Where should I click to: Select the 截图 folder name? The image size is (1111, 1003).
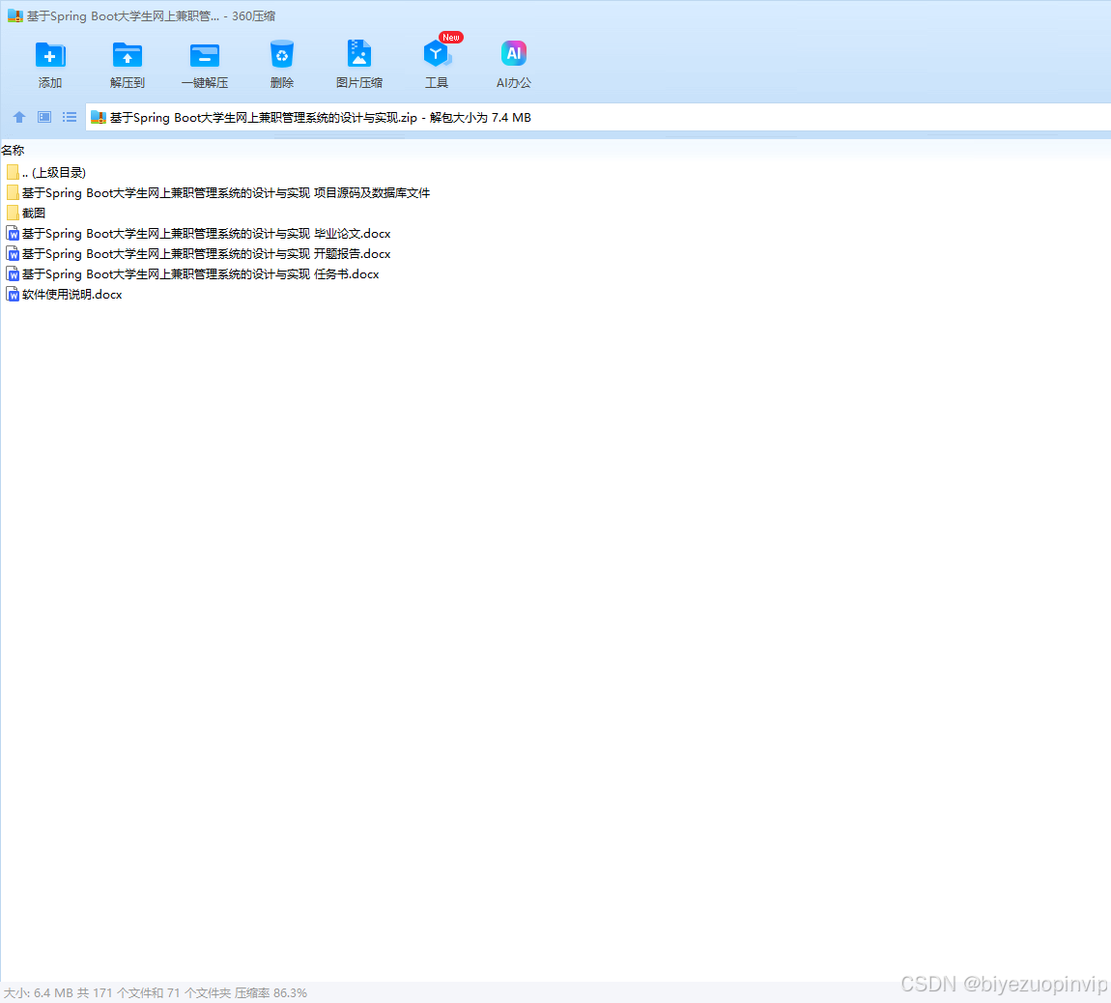click(34, 213)
